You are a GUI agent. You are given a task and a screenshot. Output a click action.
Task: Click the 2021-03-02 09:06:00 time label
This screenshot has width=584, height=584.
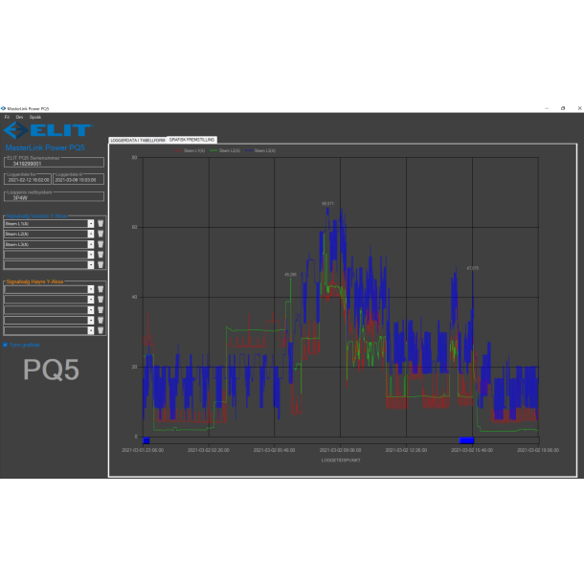(341, 450)
